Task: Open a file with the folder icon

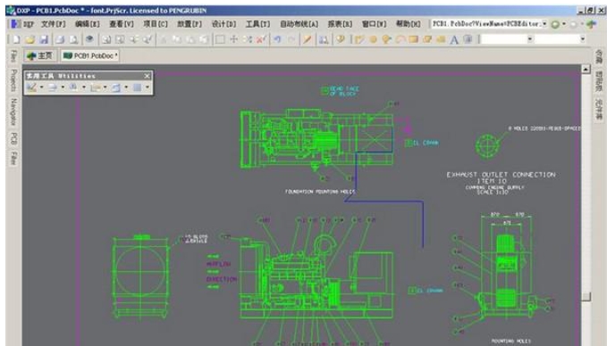Action: [x=30, y=39]
